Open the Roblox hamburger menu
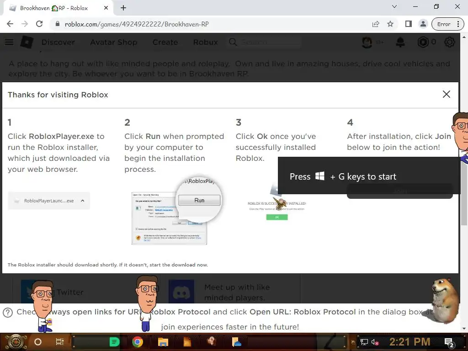 9,42
